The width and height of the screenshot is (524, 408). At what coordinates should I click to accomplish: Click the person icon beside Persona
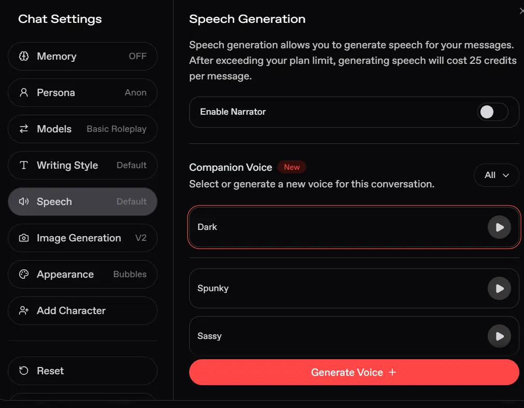coord(24,92)
